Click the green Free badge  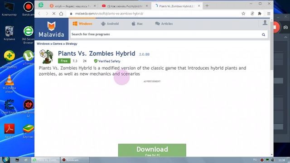pyautogui.click(x=64, y=61)
